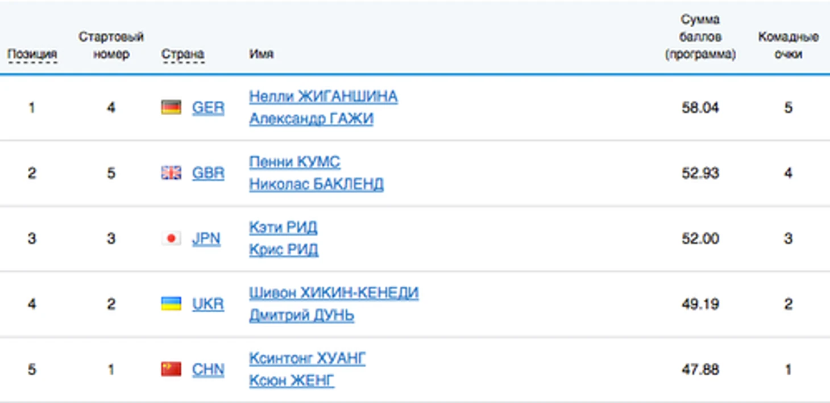This screenshot has height=403, width=830.
Task: Open the JPN country link
Action: [x=206, y=238]
